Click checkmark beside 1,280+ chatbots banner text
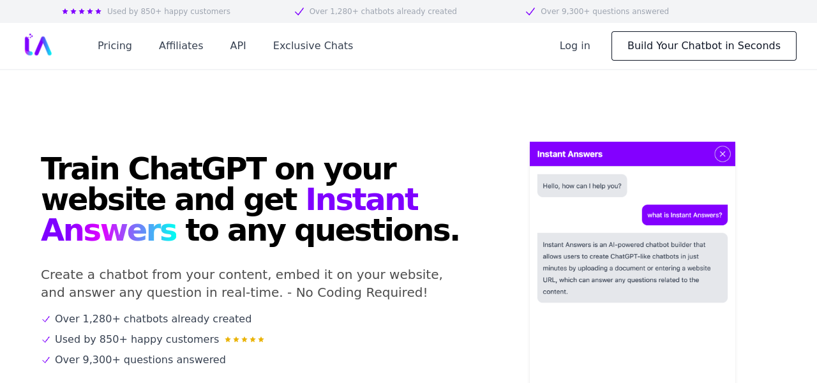Screen dimensions: 817x383 (x=299, y=11)
